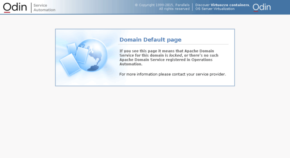Click the contact your service provider sentence
290x158 pixels.
(172, 74)
